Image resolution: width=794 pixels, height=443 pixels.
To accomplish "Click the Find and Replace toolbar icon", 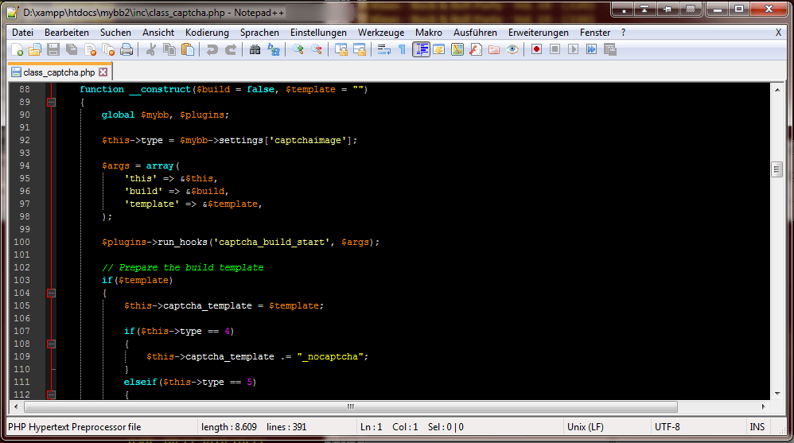I will tap(274, 49).
